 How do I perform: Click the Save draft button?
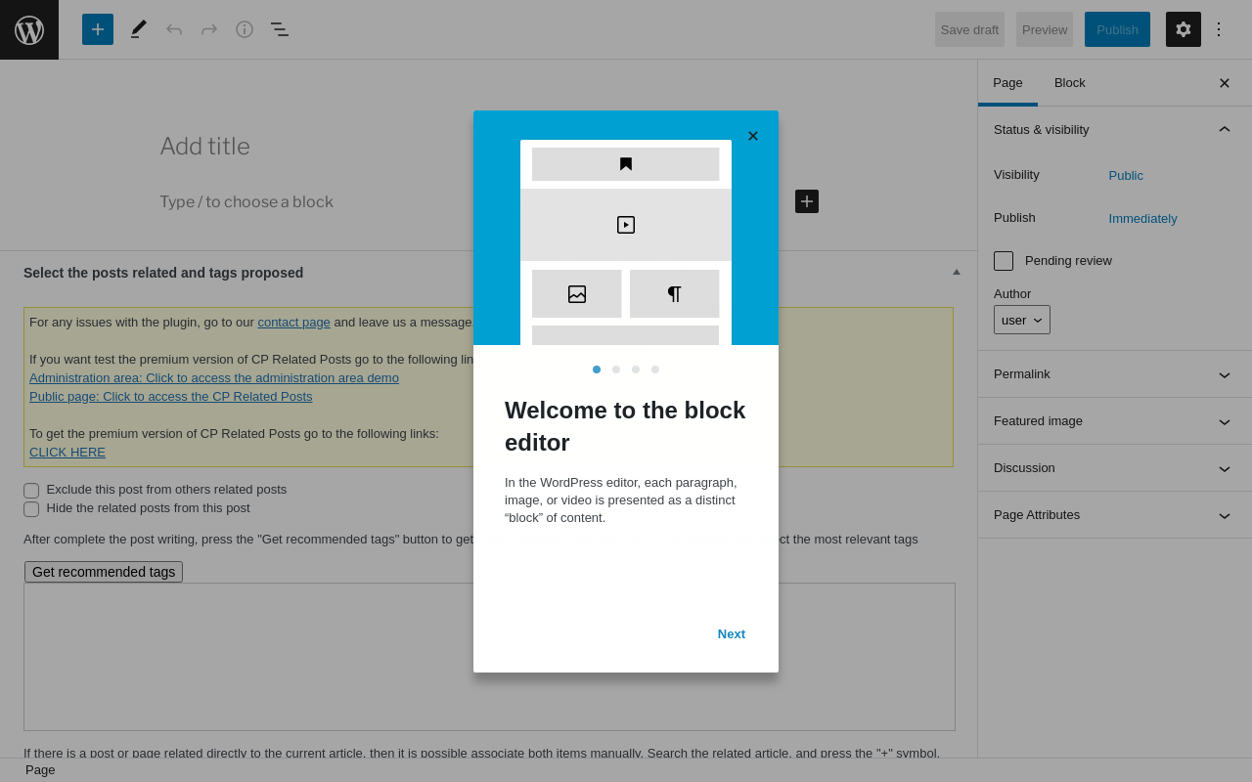tap(969, 29)
